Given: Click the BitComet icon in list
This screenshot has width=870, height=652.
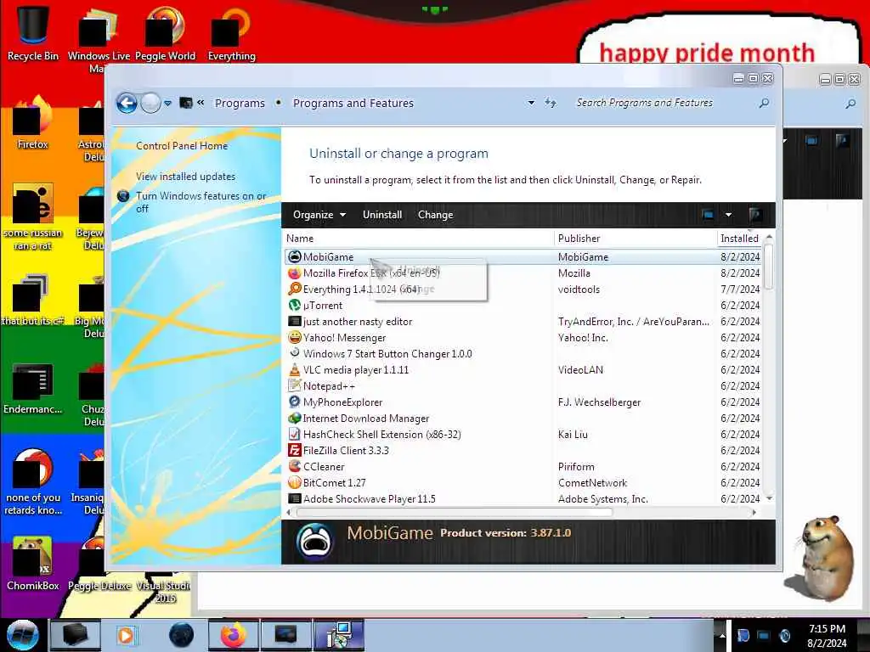Looking at the screenshot, I should click(x=295, y=482).
